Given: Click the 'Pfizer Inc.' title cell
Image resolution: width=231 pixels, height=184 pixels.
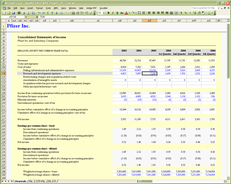Looking at the screenshot, I should click(x=18, y=26).
